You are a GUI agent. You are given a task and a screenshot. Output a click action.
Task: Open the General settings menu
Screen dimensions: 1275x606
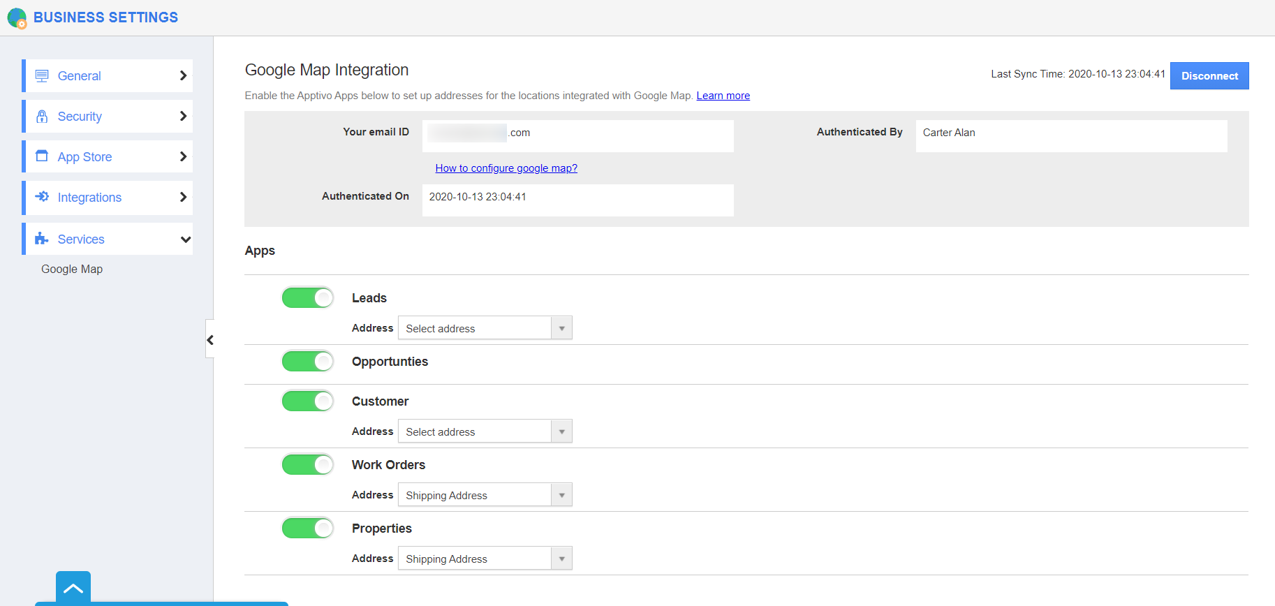coord(108,75)
